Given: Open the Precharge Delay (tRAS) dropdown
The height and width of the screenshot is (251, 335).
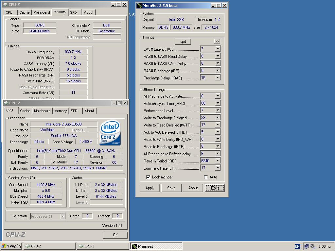Looking at the screenshot, I should (x=218, y=78).
